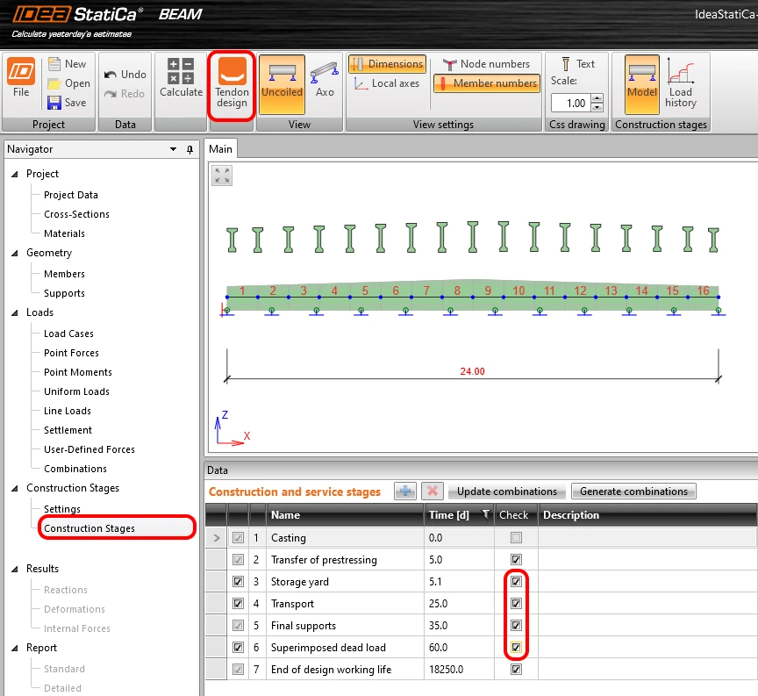Toggle Check for Superimposed dead load
This screenshot has width=758, height=696.
pos(516,647)
